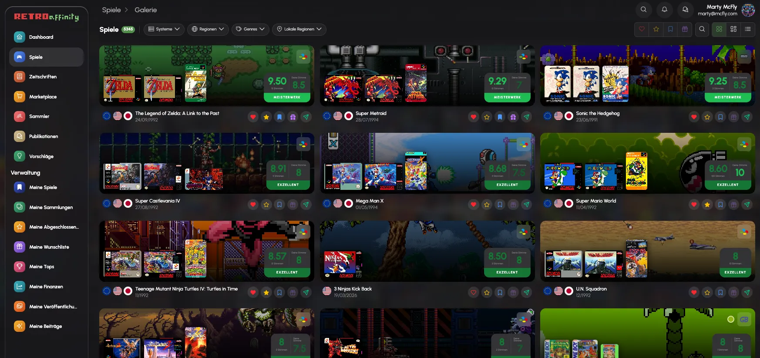Viewport: 760px width, 358px height.
Task: Open Super Mario World screenshot card
Action: pos(647,163)
